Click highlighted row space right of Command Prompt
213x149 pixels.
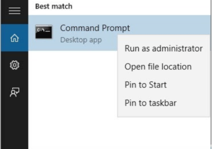170,25
